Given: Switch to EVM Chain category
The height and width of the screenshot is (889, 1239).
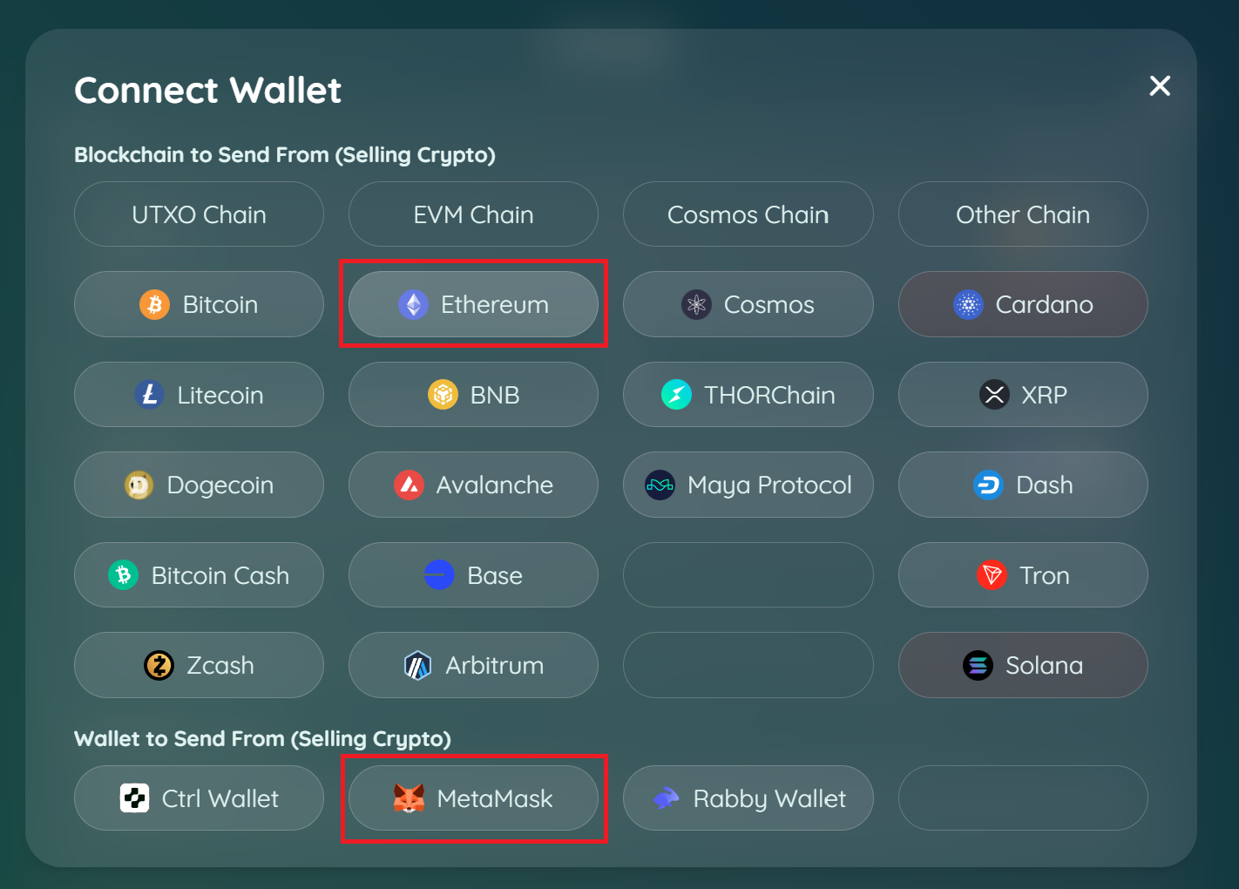Looking at the screenshot, I should (473, 214).
